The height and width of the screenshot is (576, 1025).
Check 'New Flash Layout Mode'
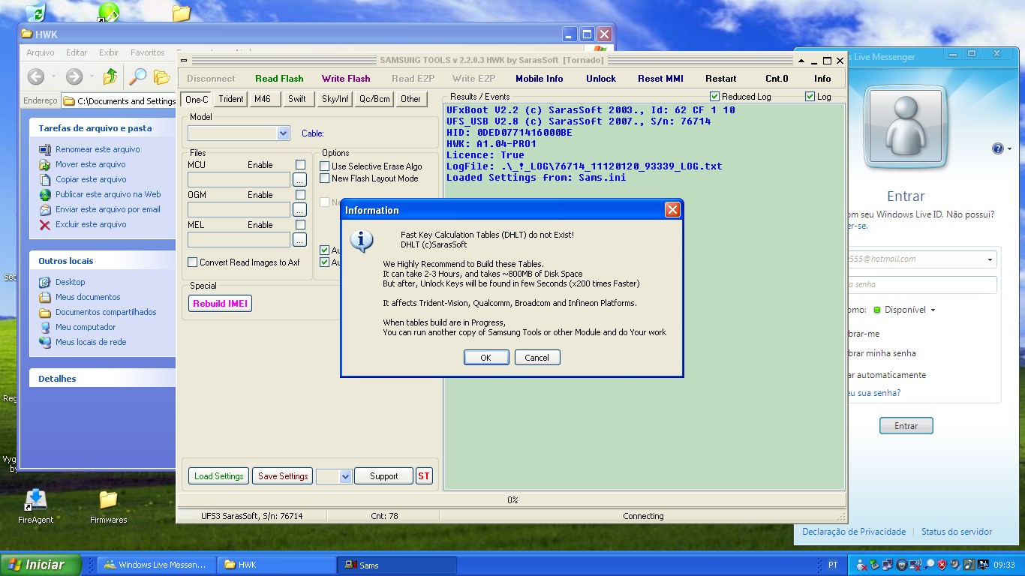(x=325, y=178)
